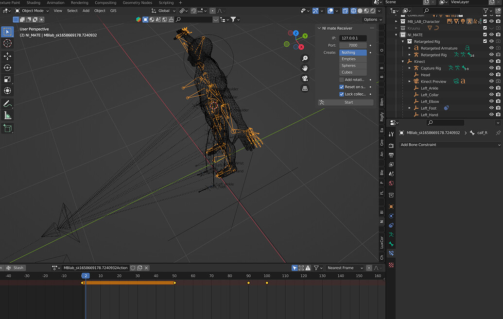Viewport: 503px width, 319px height.
Task: Click the Z axis on navigation gizmo
Action: click(296, 33)
